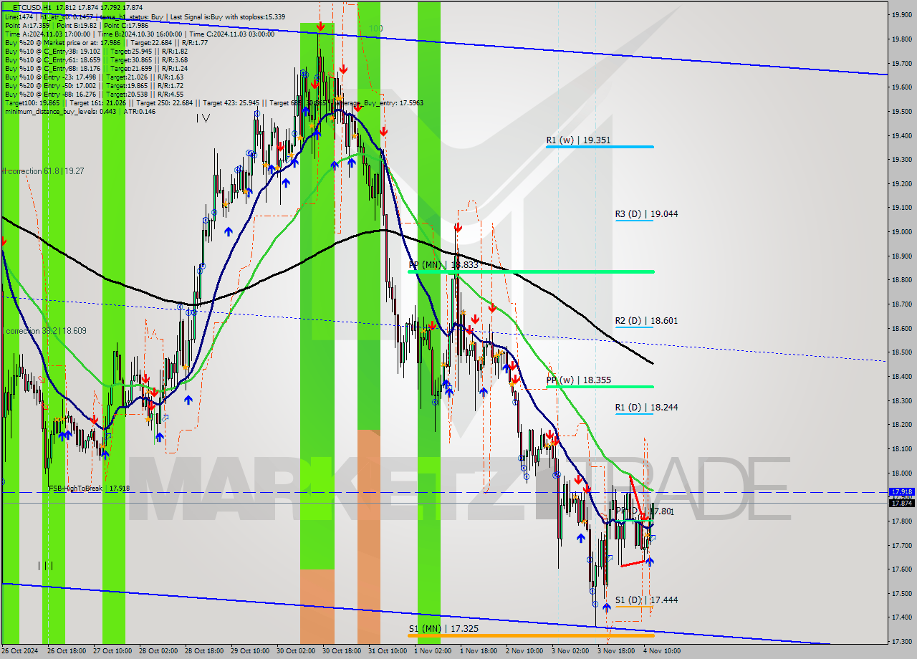Click the 'I V' wave label
Viewport: 917px width, 659px height.
point(203,118)
